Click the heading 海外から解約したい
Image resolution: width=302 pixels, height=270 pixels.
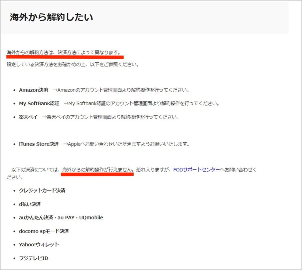(x=51, y=17)
